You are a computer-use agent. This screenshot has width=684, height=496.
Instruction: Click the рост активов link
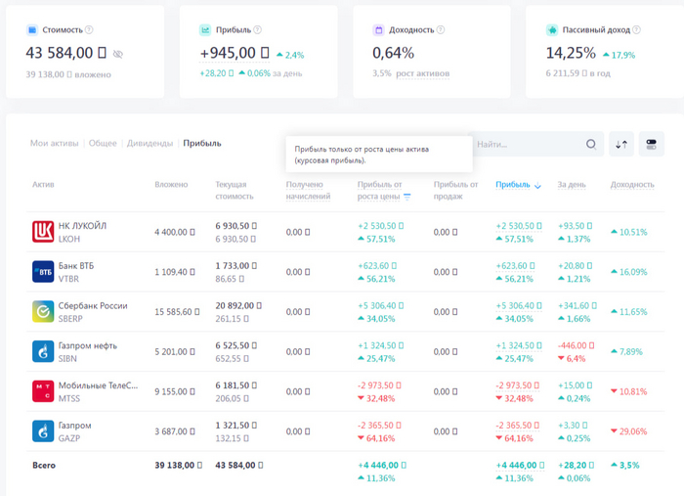[x=422, y=73]
